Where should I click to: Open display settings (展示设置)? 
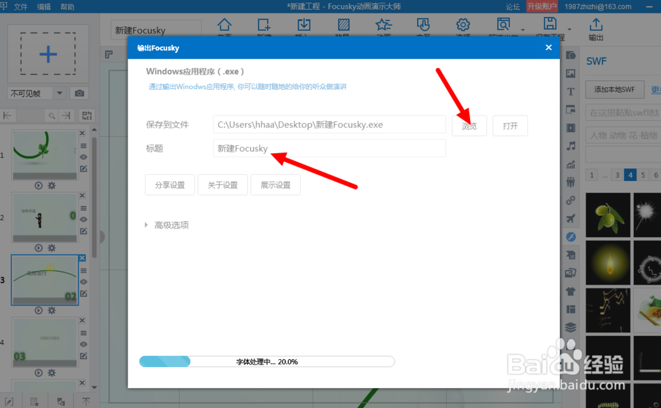275,185
